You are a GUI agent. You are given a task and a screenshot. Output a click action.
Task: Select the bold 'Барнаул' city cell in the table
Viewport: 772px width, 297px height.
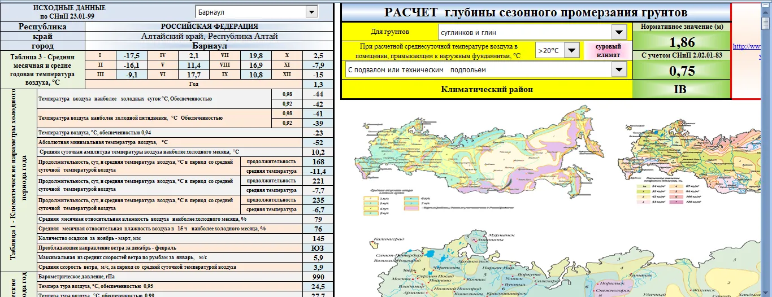pyautogui.click(x=209, y=45)
